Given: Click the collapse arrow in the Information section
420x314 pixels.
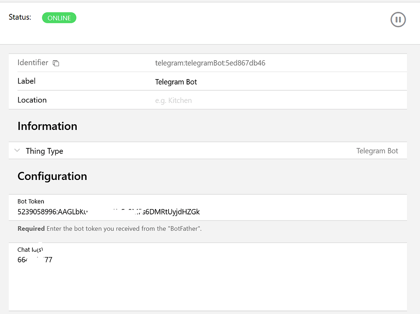Looking at the screenshot, I should click(17, 150).
